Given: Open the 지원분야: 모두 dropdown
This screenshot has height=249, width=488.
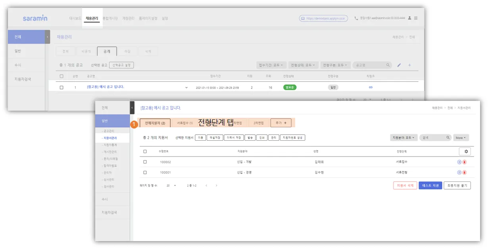Looking at the screenshot, I should pyautogui.click(x=403, y=138).
